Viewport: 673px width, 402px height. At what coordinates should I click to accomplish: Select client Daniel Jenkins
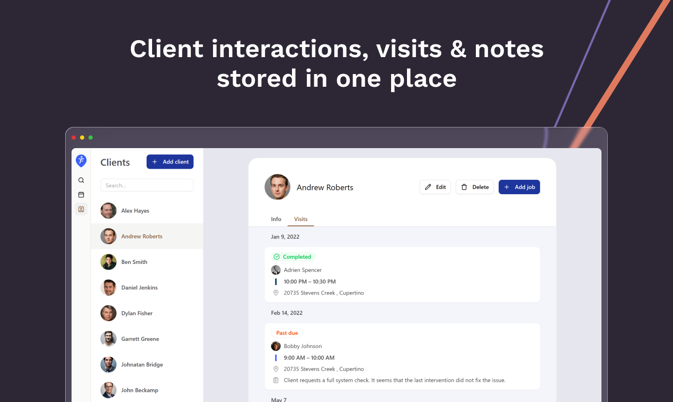pyautogui.click(x=147, y=288)
